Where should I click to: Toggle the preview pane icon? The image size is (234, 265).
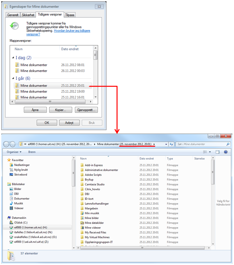[217, 152]
